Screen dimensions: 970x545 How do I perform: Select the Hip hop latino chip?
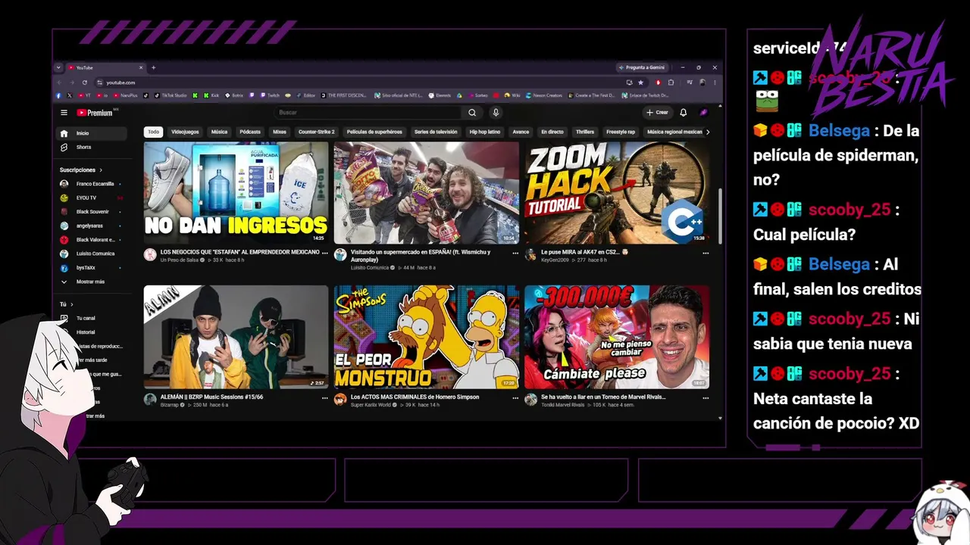(x=485, y=132)
